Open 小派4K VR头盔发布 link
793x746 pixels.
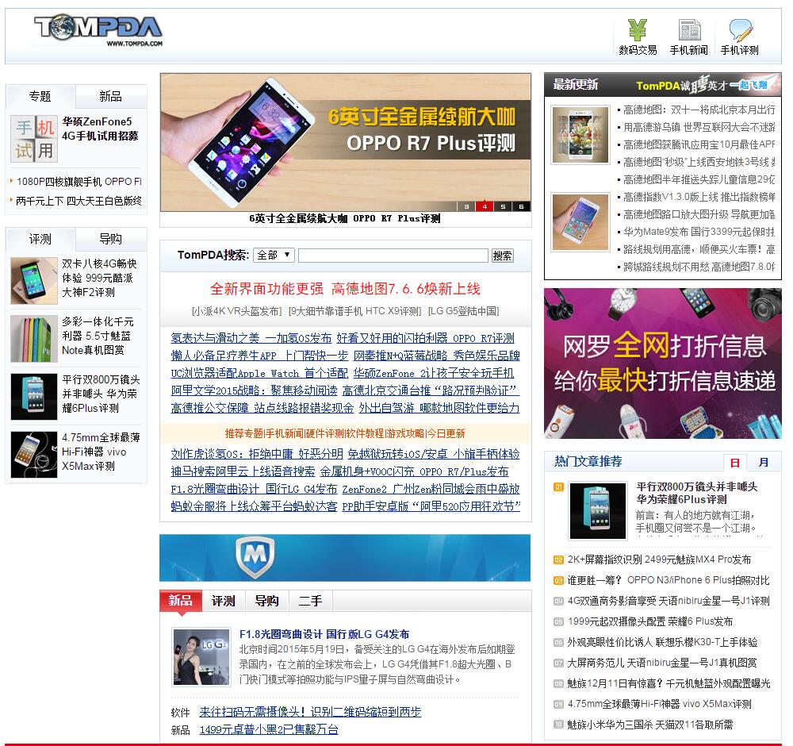coord(237,311)
